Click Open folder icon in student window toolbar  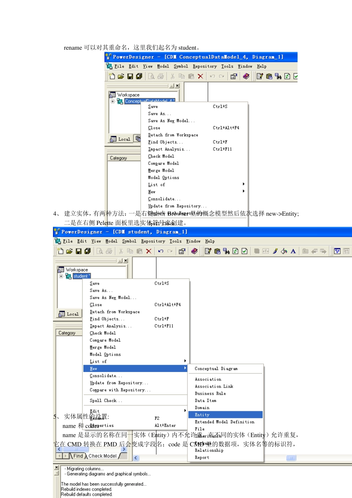pos(69,251)
